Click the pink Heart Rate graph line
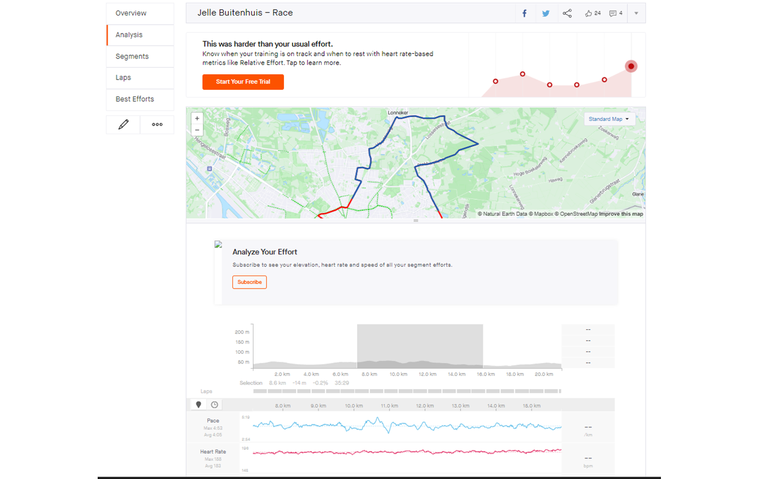This screenshot has height=479, width=767. (407, 452)
